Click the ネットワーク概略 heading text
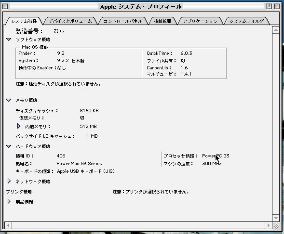 pos(33,182)
